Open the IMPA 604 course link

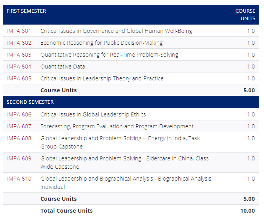pyautogui.click(x=19, y=67)
